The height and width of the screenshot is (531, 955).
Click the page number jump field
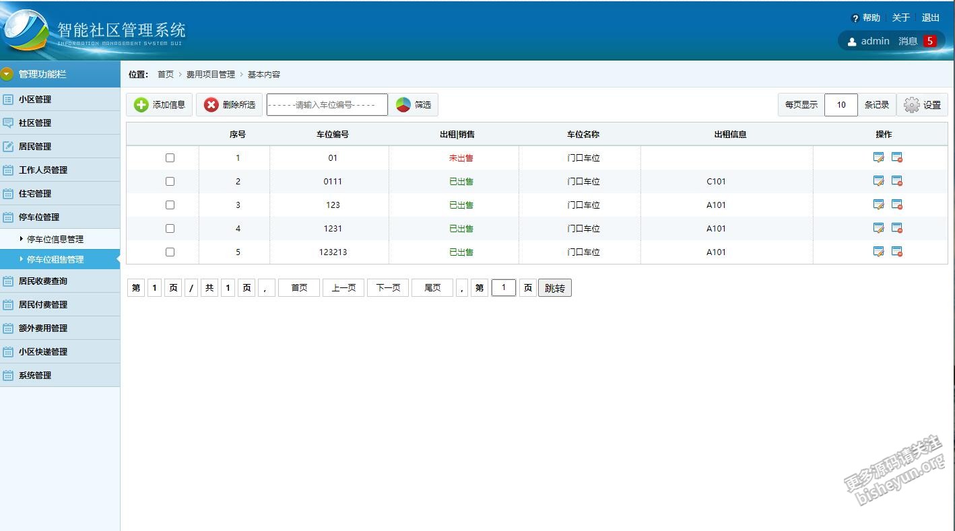click(x=504, y=288)
